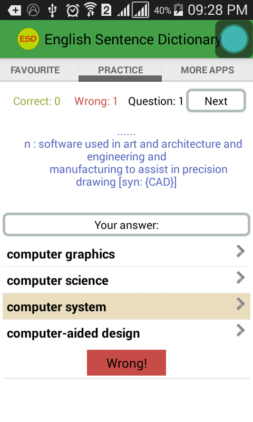Tap the Your answer box

[126, 225]
